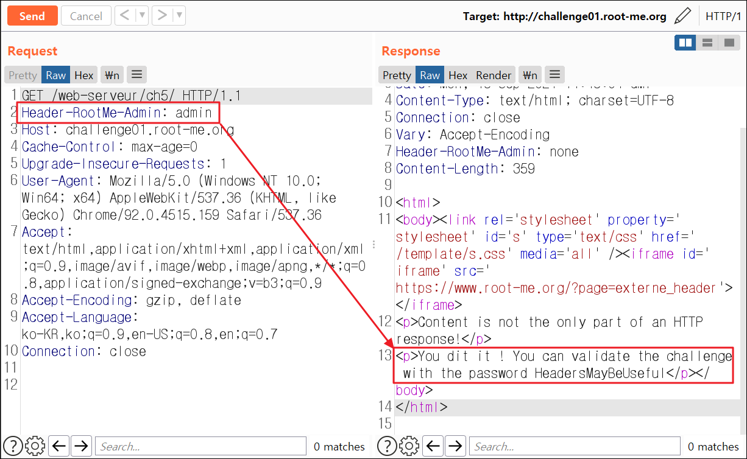Select Response Raw tab
The width and height of the screenshot is (747, 459).
coord(430,75)
